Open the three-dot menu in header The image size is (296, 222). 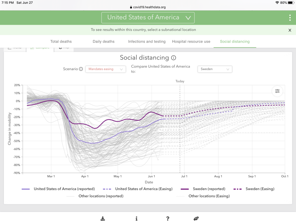coord(290,18)
